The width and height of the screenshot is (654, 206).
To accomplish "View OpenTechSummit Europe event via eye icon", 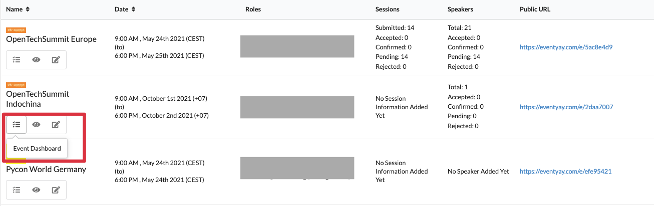I will point(36,60).
